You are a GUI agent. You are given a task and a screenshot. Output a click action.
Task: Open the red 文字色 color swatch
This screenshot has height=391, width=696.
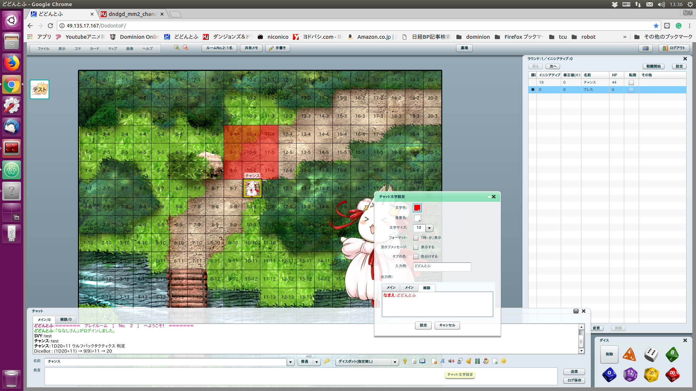pos(417,208)
